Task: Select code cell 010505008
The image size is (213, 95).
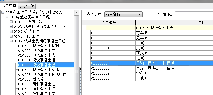Action: (x=113, y=68)
